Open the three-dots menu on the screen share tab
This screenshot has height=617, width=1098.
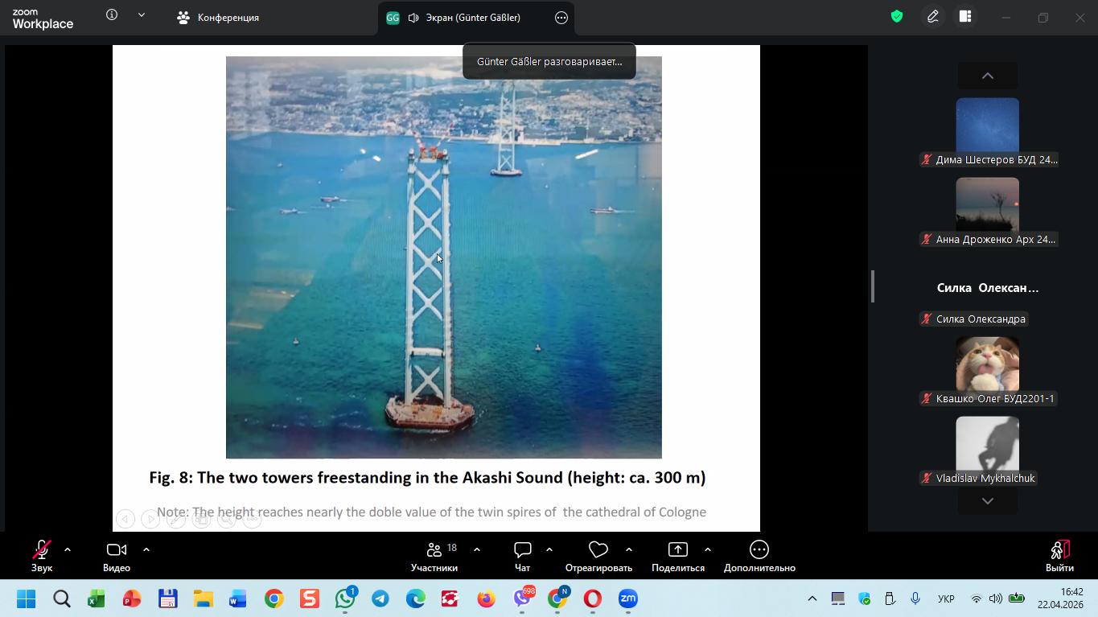click(561, 18)
